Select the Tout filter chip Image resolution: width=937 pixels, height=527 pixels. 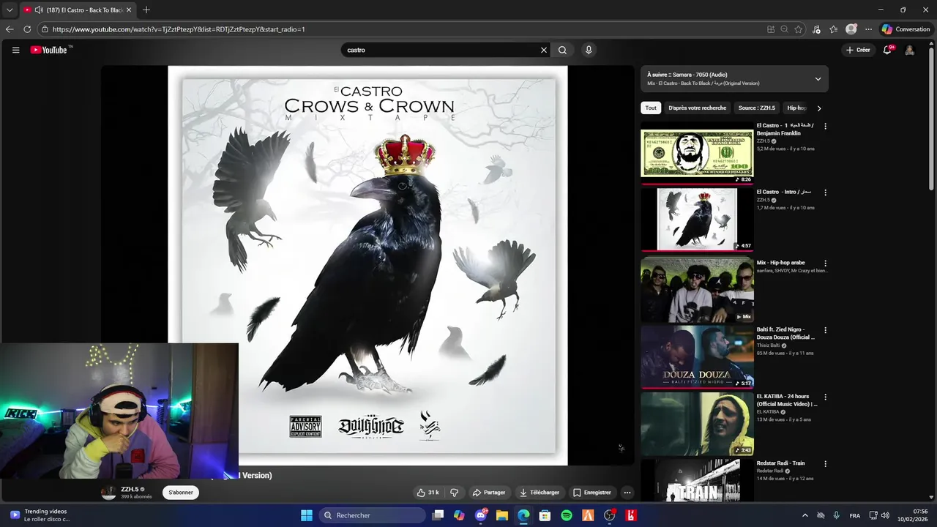pos(651,108)
